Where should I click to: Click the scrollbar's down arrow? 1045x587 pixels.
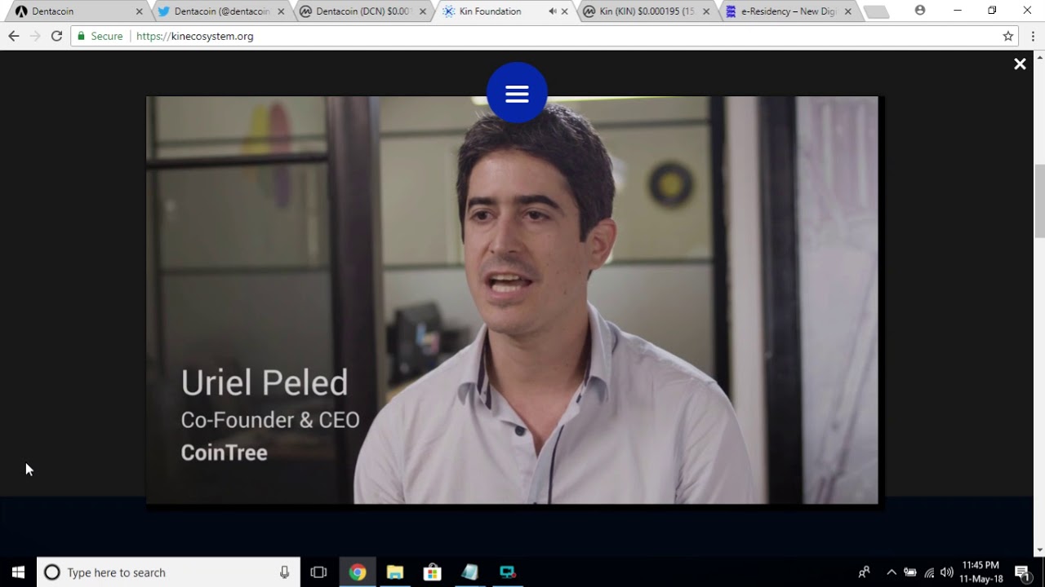click(x=1039, y=550)
